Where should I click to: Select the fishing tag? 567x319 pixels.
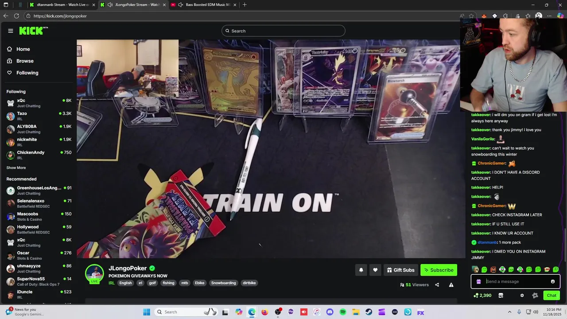pos(168,283)
